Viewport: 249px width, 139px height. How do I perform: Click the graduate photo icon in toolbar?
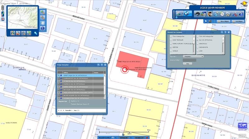[x=209, y=14]
